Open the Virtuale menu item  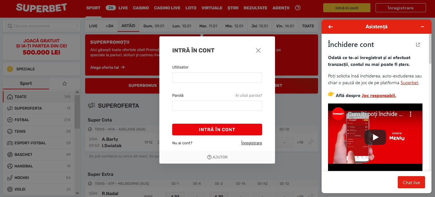[212, 8]
